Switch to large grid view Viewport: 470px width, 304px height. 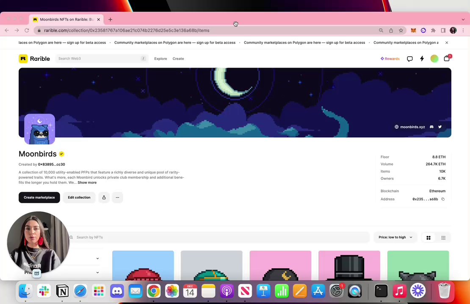click(x=429, y=238)
